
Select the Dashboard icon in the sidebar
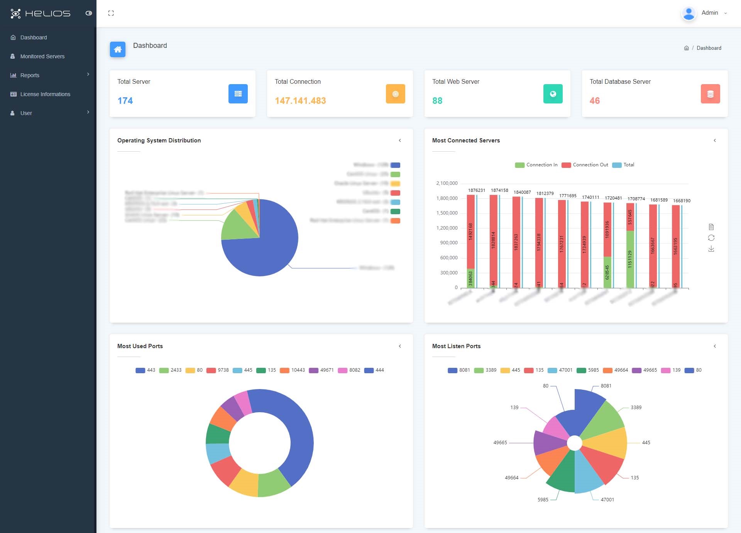point(14,37)
